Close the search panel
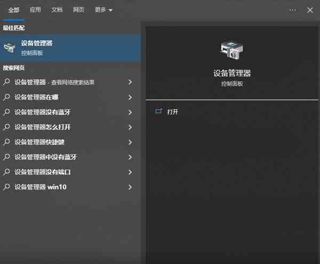Image resolution: width=320 pixels, height=264 pixels. pyautogui.click(x=310, y=10)
